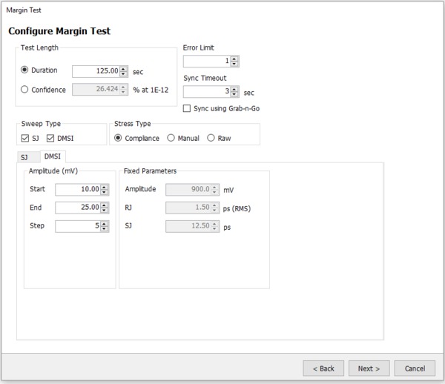Increase the Sync Timeout value

point(234,89)
